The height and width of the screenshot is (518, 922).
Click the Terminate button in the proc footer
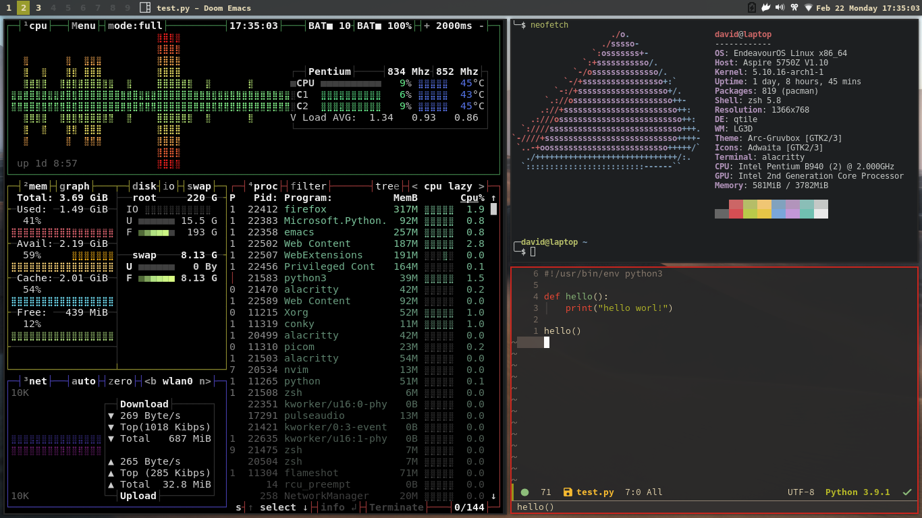[396, 507]
